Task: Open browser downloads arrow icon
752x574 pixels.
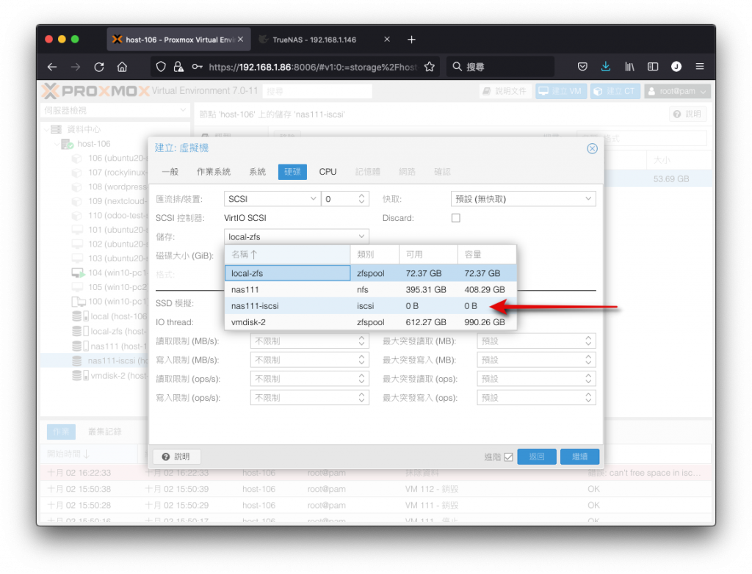Action: click(606, 67)
